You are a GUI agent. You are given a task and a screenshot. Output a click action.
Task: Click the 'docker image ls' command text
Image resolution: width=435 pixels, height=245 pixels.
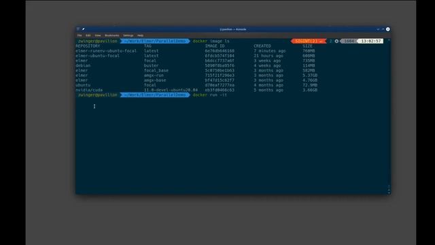click(211, 41)
